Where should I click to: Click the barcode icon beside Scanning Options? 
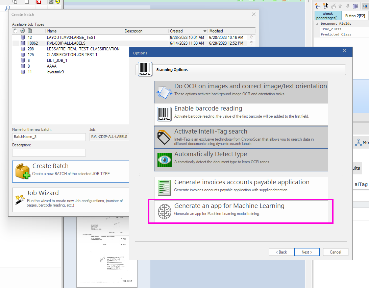click(145, 69)
